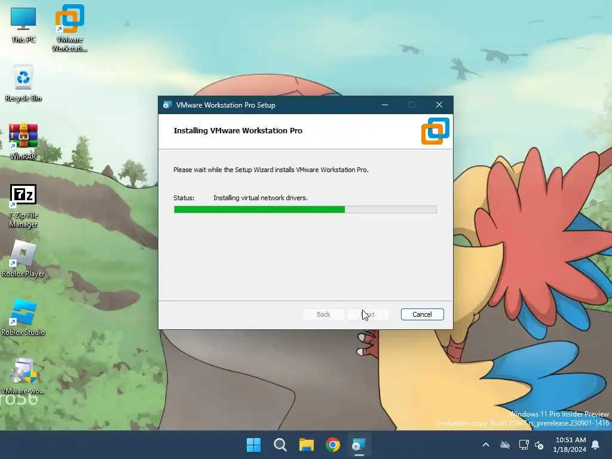Viewport: 612px width, 459px height.
Task: Select the WinRAR desktop shortcut
Action: pyautogui.click(x=23, y=141)
